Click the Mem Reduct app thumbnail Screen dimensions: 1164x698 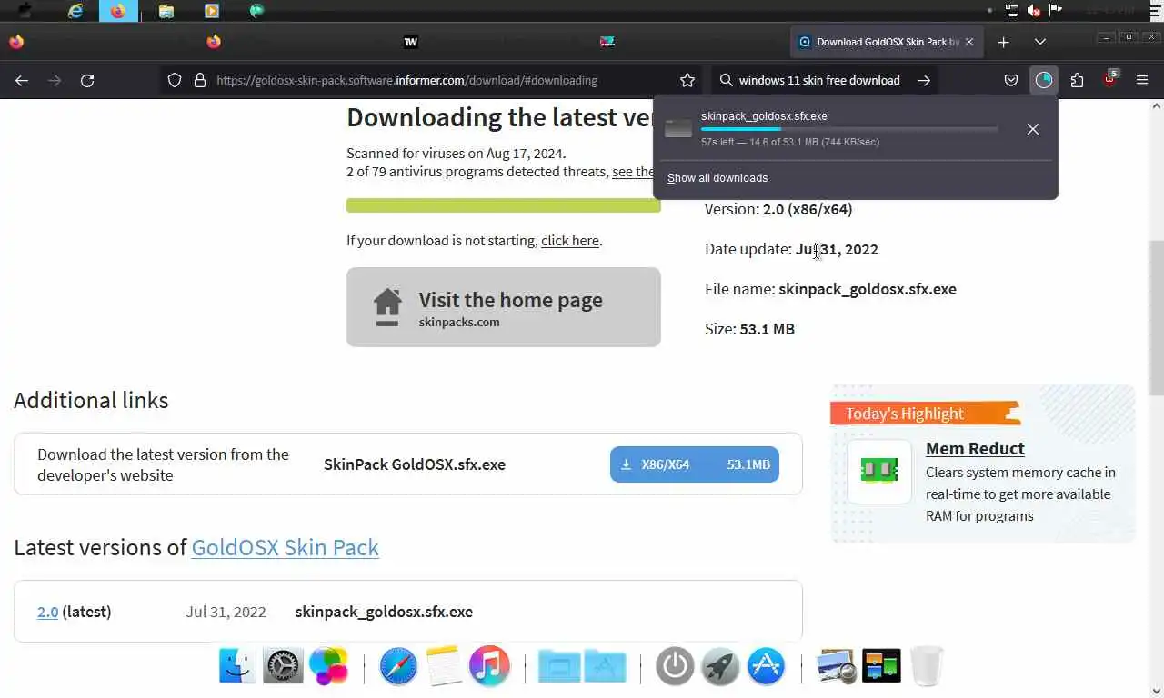click(x=879, y=471)
